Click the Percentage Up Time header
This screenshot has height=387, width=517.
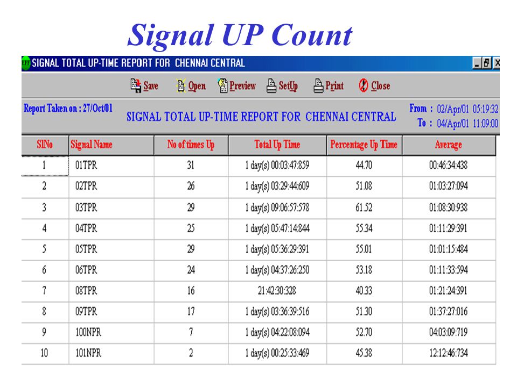pos(364,145)
